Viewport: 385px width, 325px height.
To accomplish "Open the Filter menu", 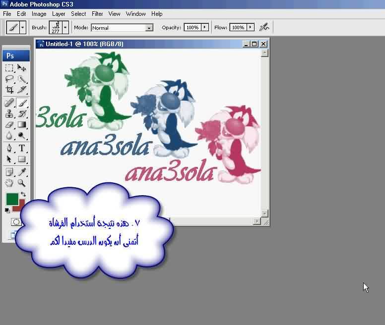I will point(97,14).
